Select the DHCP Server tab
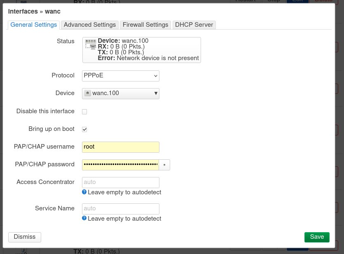The image size is (344, 254). click(x=194, y=25)
